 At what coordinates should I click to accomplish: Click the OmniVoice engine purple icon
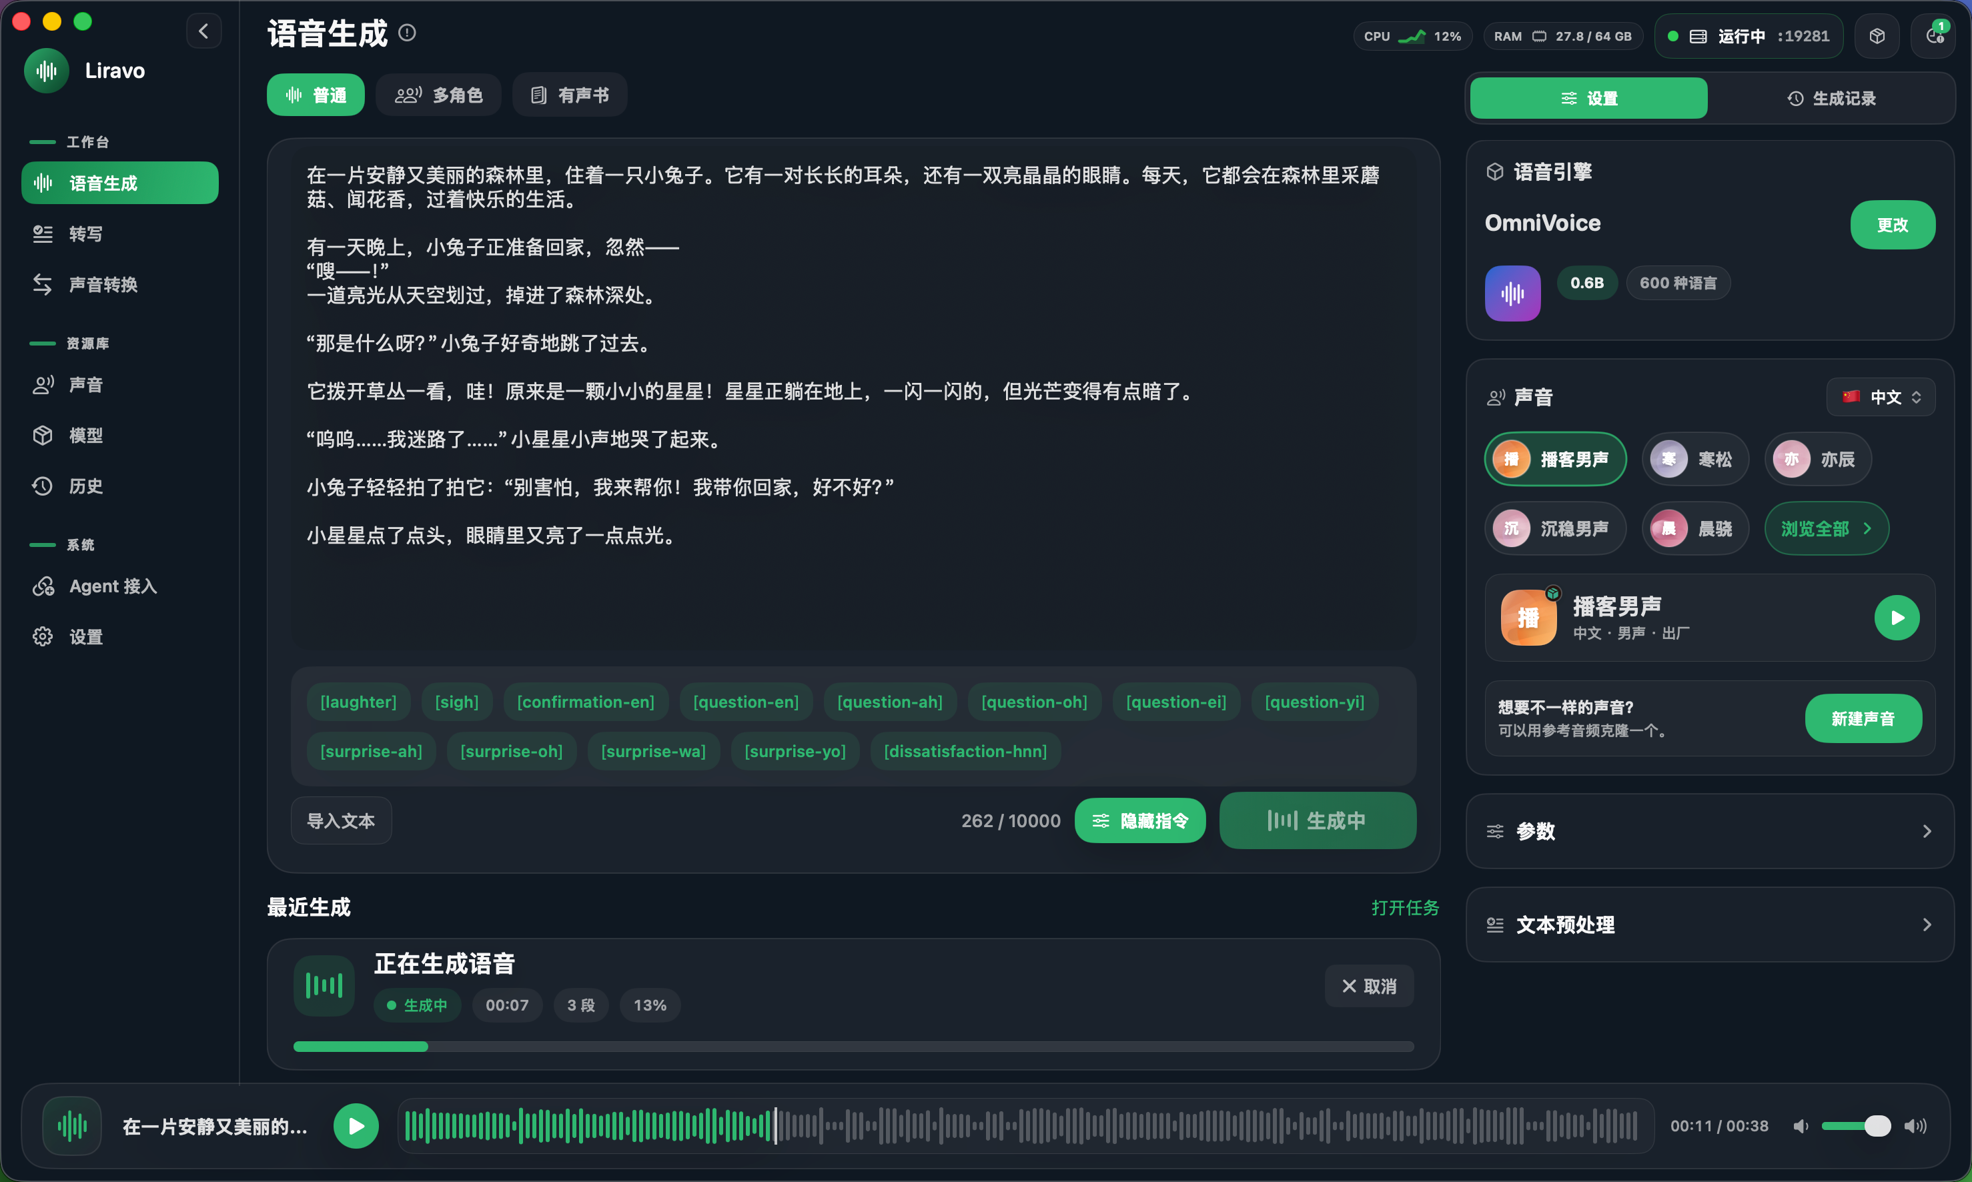point(1512,293)
